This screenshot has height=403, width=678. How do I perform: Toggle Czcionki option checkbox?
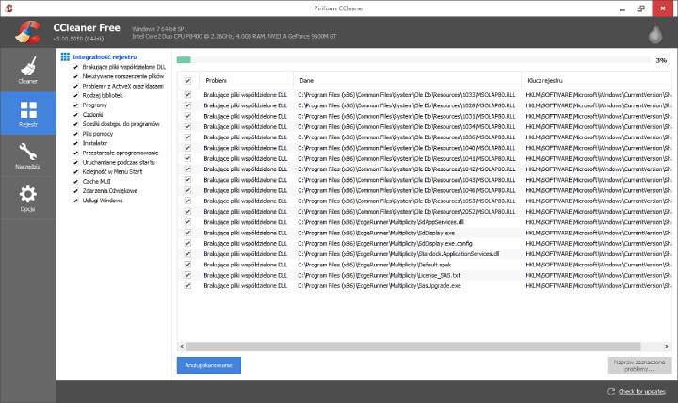[75, 115]
